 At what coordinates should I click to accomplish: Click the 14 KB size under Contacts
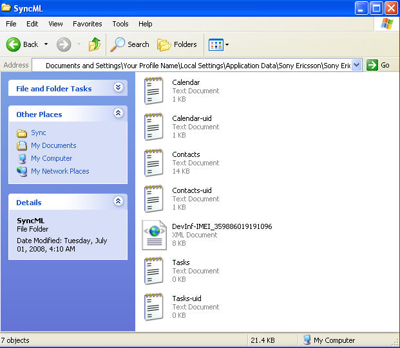click(181, 171)
